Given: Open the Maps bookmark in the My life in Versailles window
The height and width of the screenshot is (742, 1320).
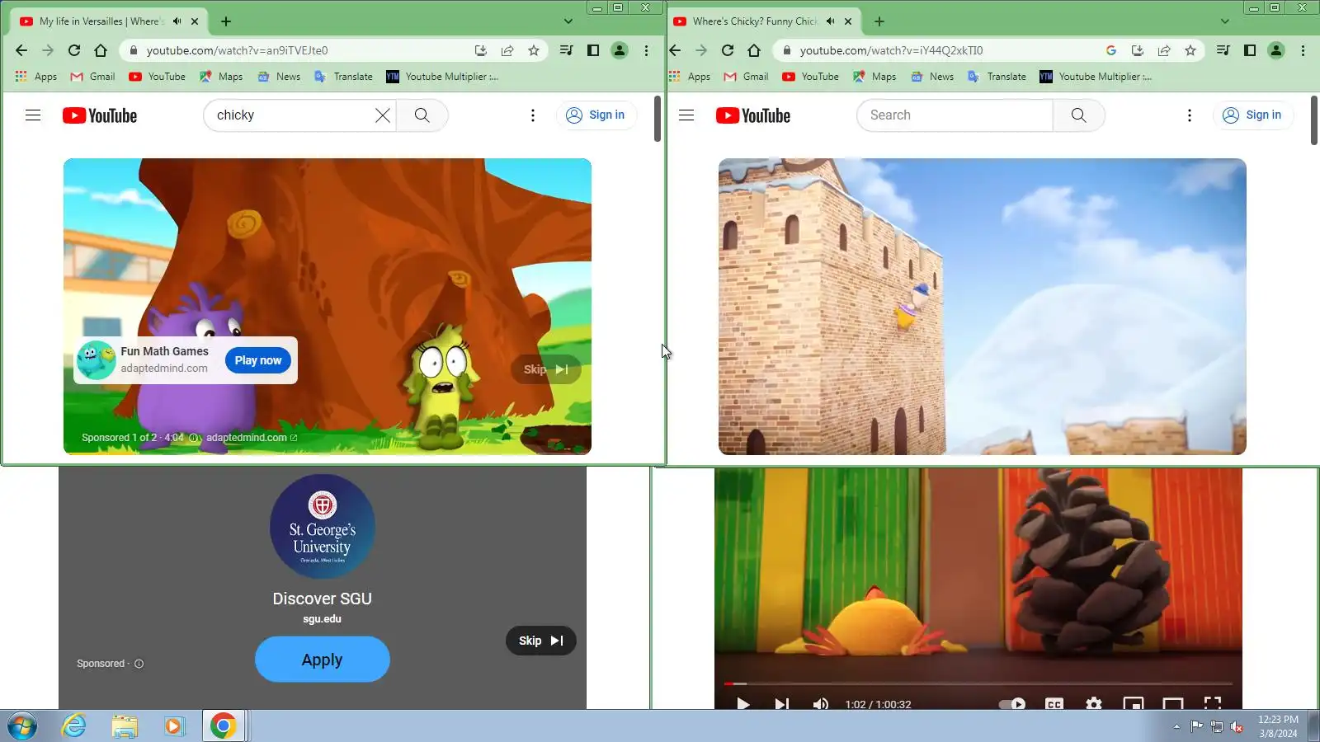Looking at the screenshot, I should pyautogui.click(x=221, y=77).
